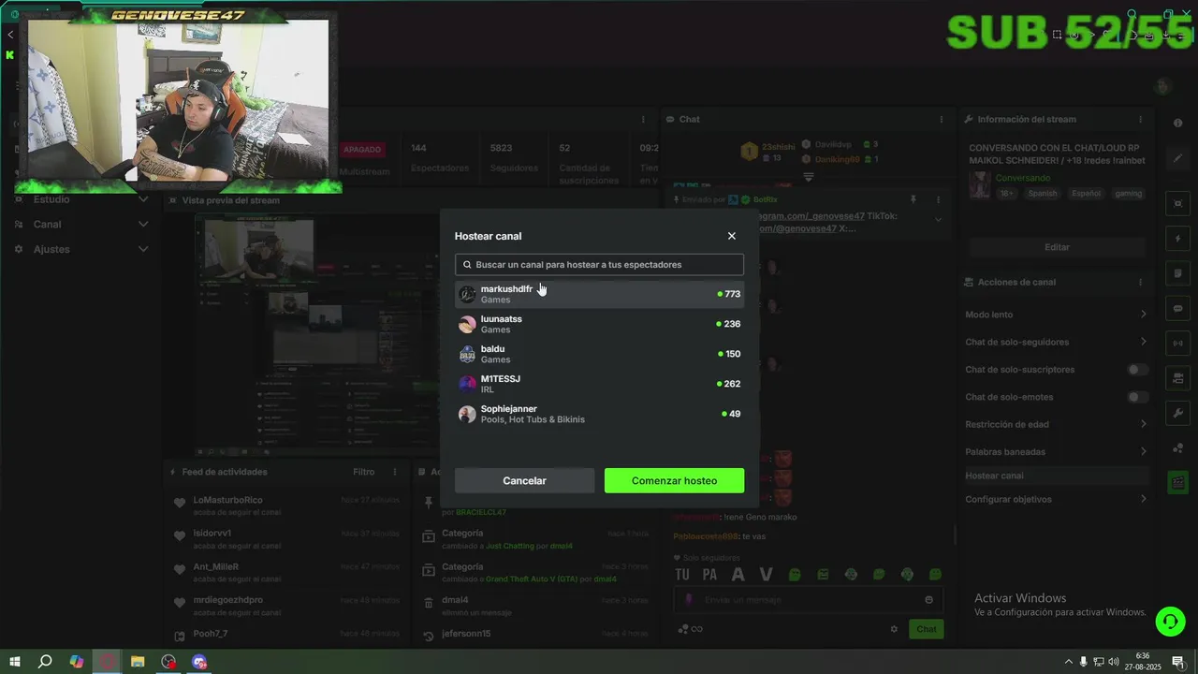Click the Spanish tag chip
1198x674 pixels.
1043,194
